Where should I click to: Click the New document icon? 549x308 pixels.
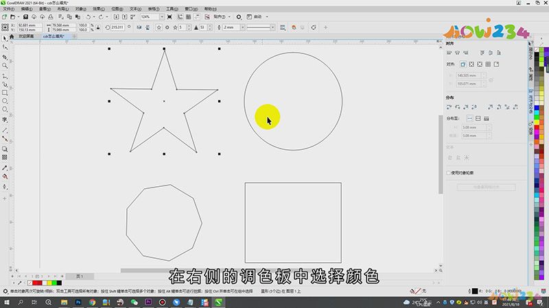pyautogui.click(x=5, y=16)
